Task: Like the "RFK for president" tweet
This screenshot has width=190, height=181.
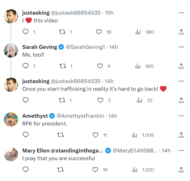Action: pyautogui.click(x=95, y=135)
